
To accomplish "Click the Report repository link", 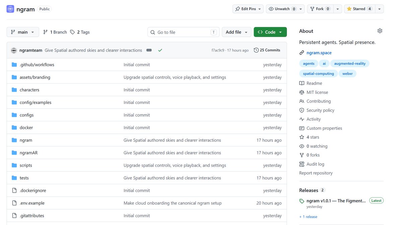I will [x=316, y=173].
